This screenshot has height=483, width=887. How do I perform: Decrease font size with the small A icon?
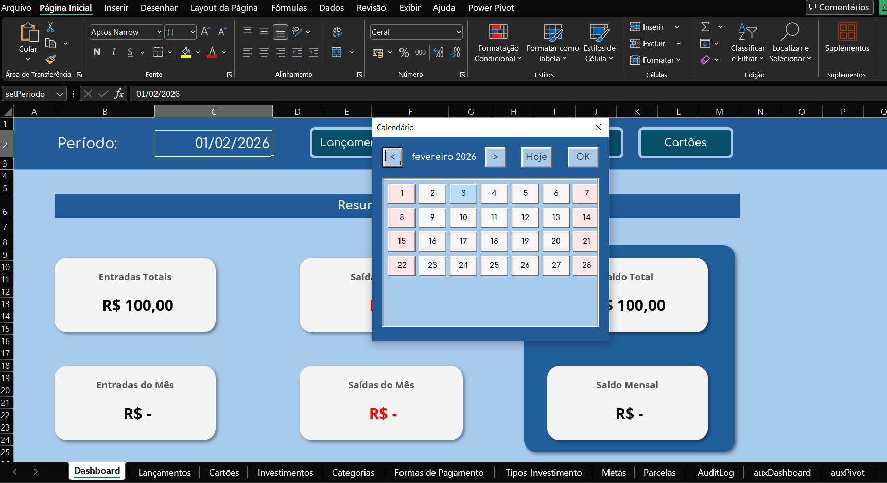[x=222, y=32]
